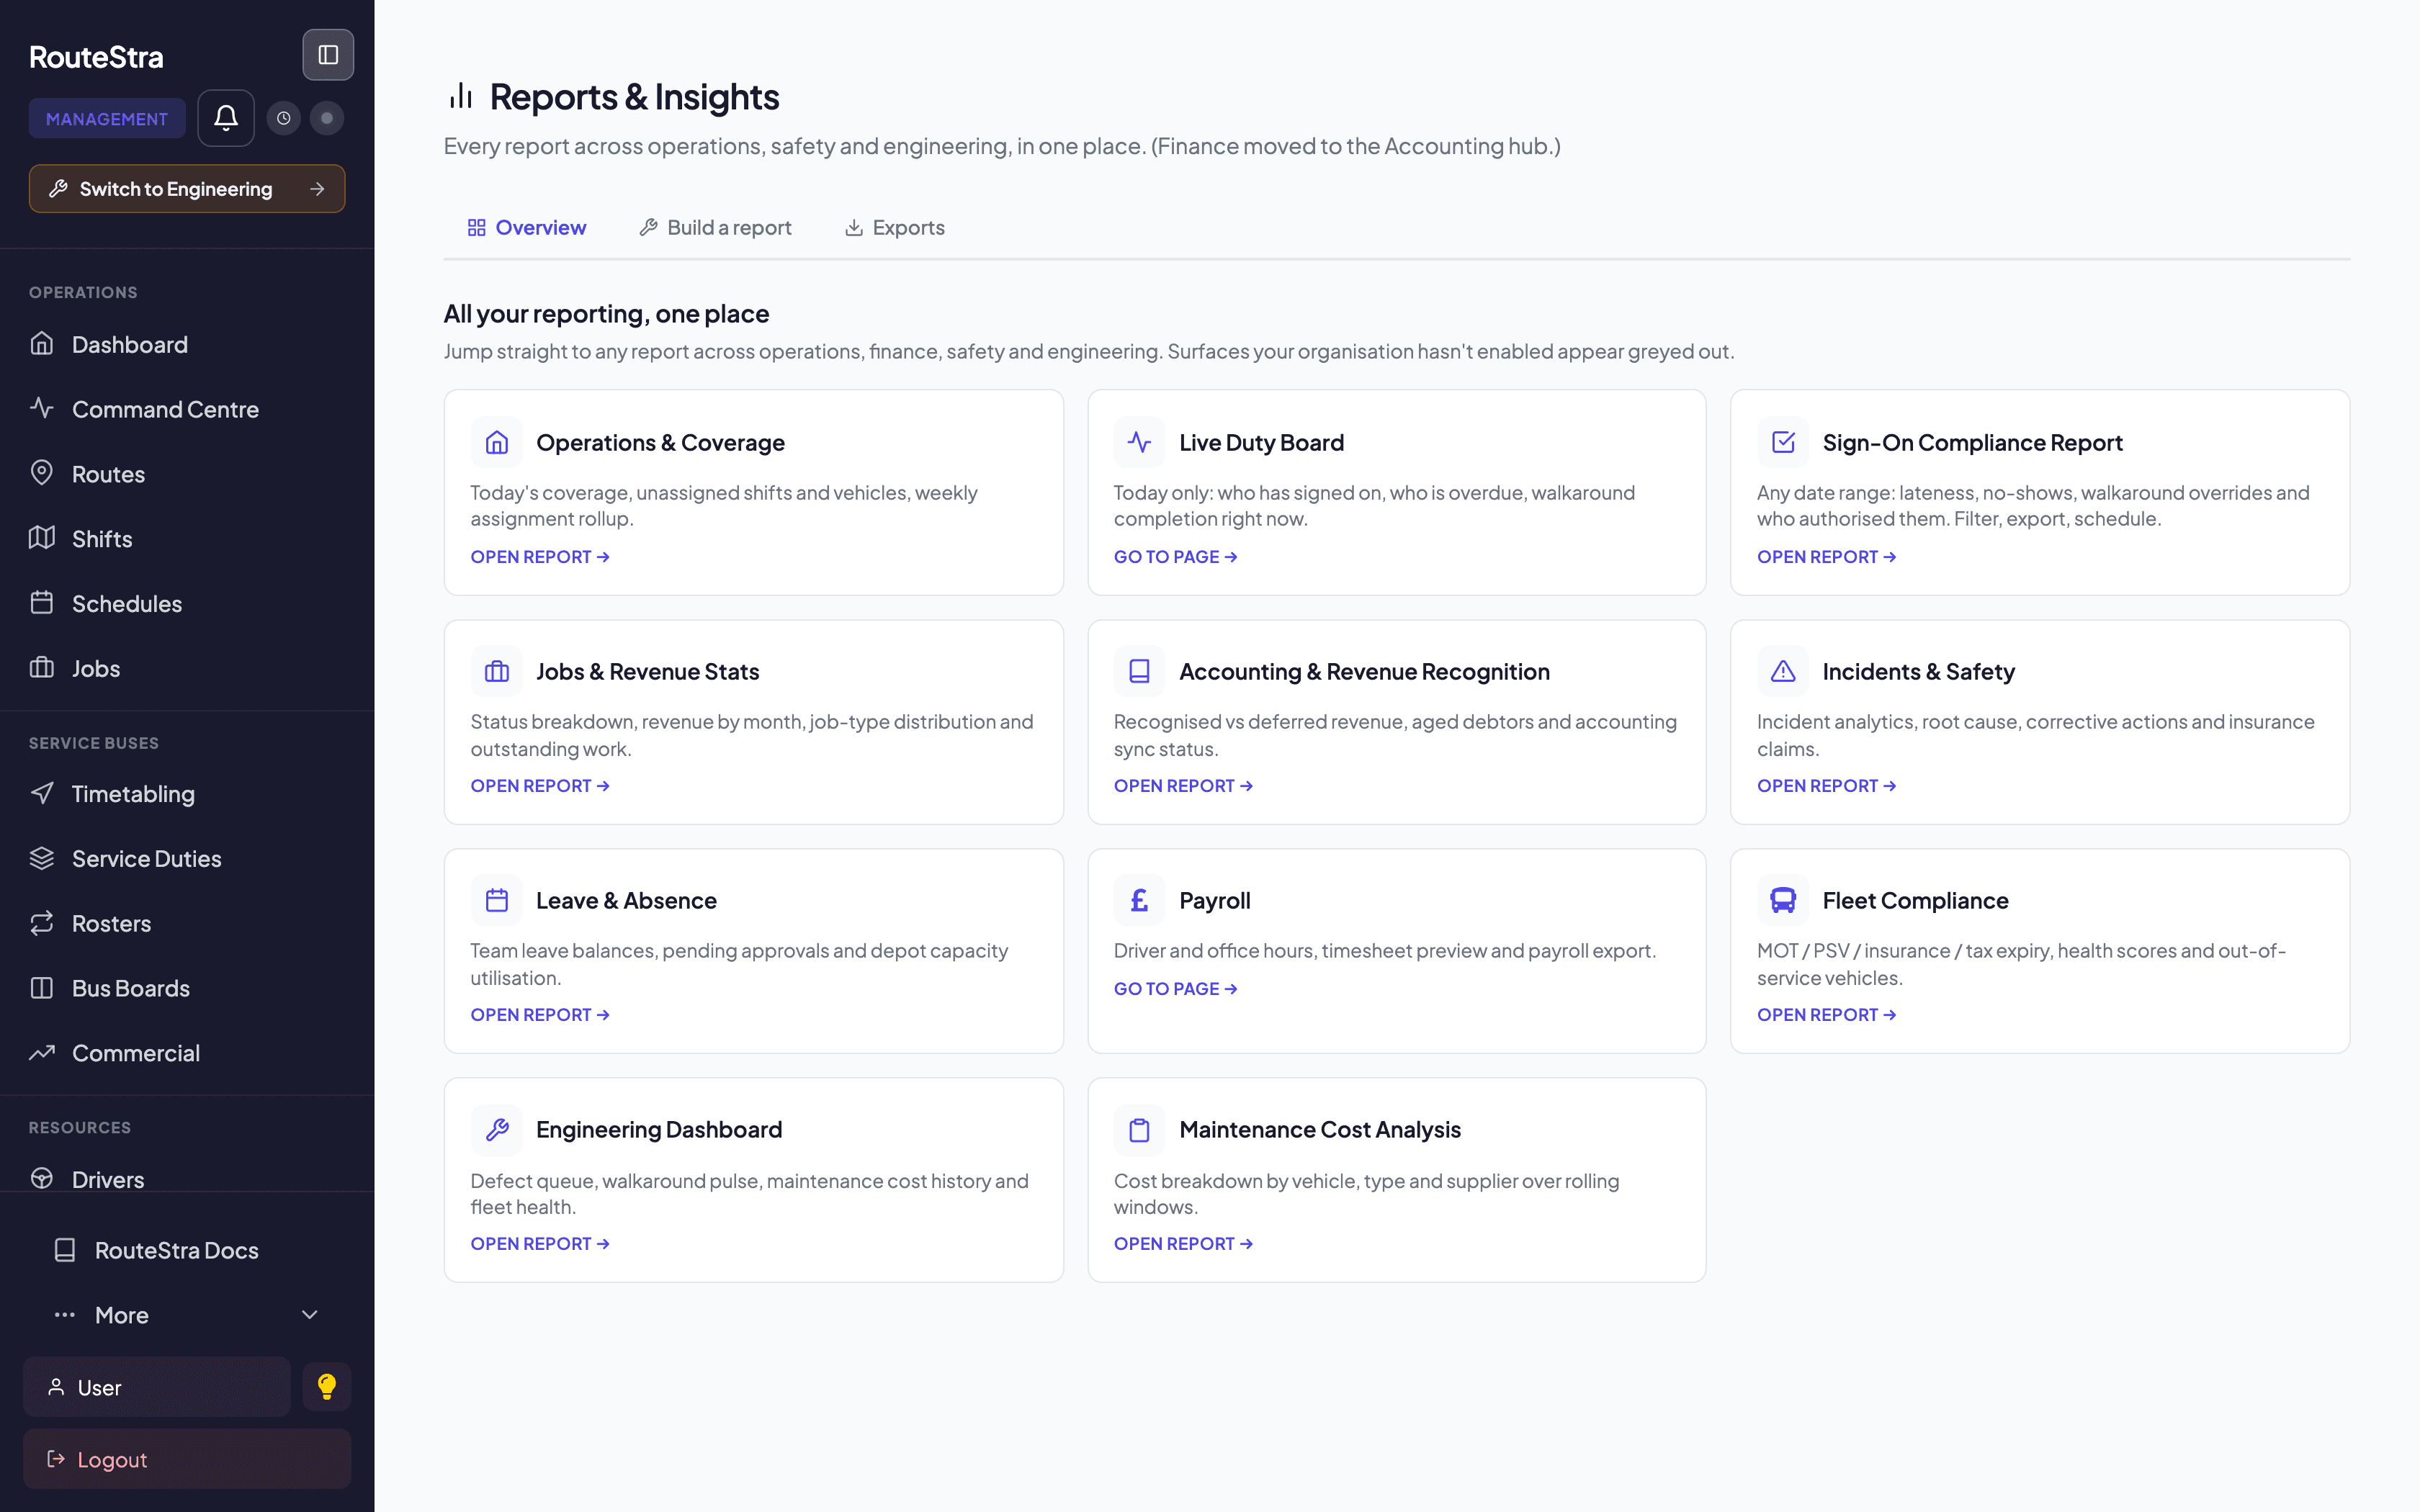Image resolution: width=2420 pixels, height=1512 pixels.
Task: Collapse the sidebar with the panel icon
Action: tap(328, 55)
